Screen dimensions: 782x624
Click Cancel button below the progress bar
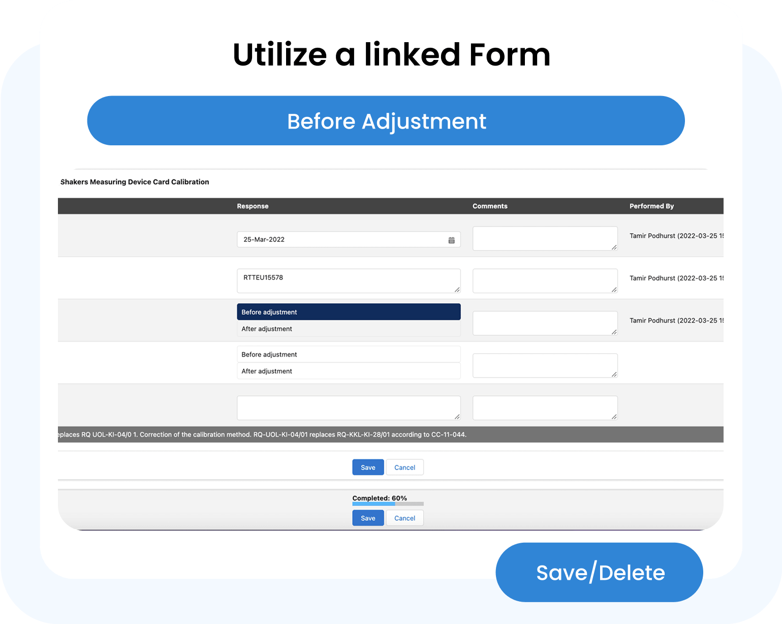404,518
